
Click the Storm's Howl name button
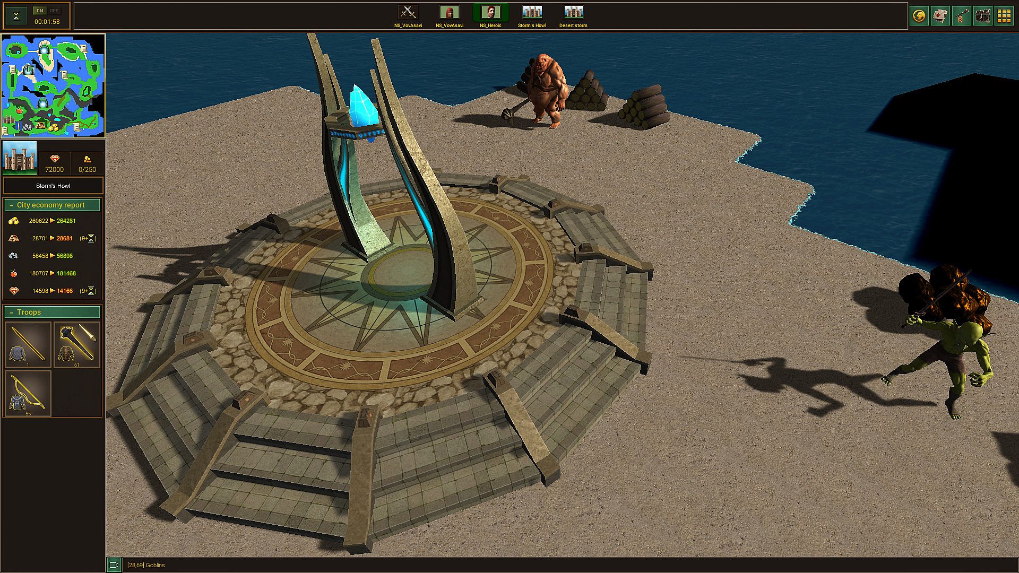pos(53,186)
